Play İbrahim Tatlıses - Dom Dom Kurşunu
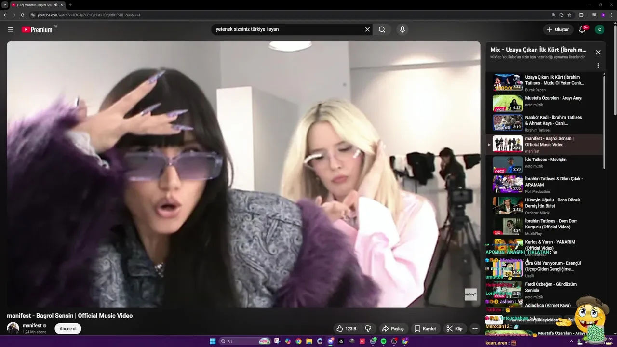The height and width of the screenshot is (347, 617). coord(545,227)
